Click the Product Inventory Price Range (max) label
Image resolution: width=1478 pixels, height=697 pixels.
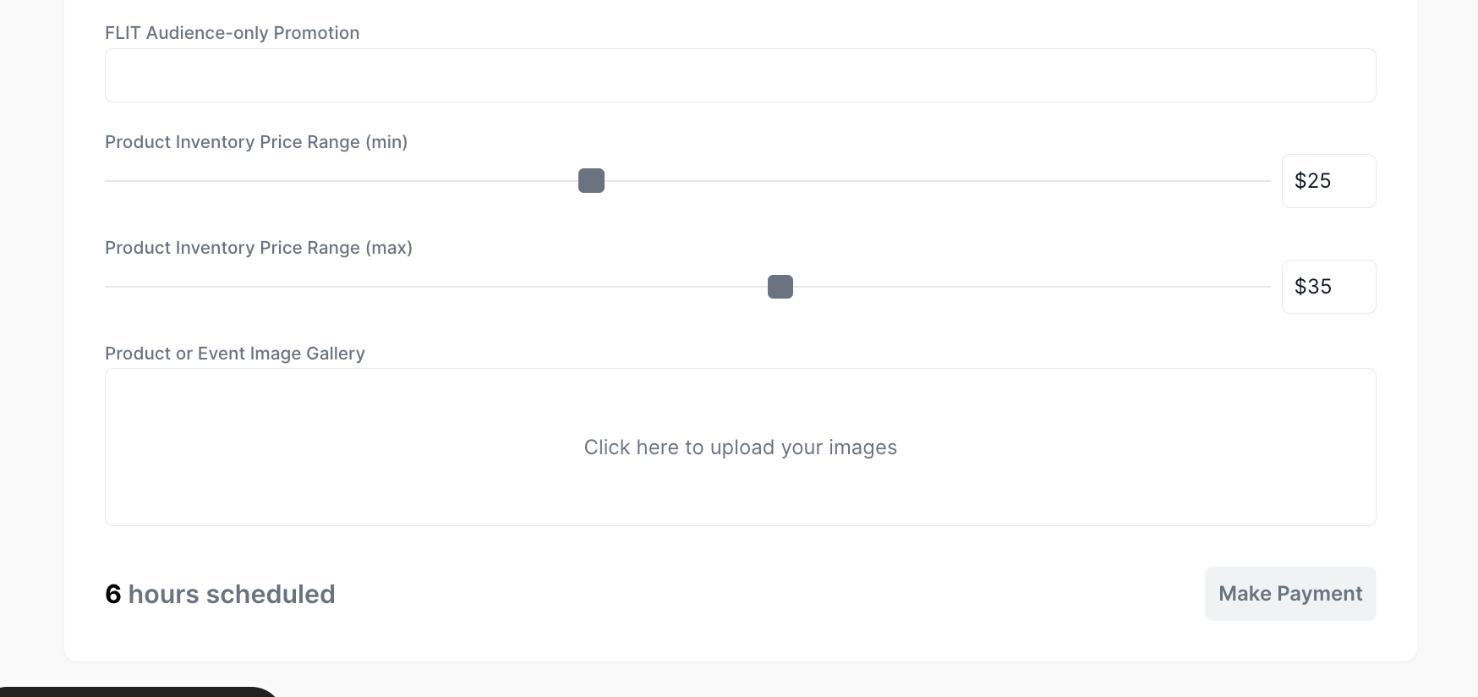(x=259, y=248)
